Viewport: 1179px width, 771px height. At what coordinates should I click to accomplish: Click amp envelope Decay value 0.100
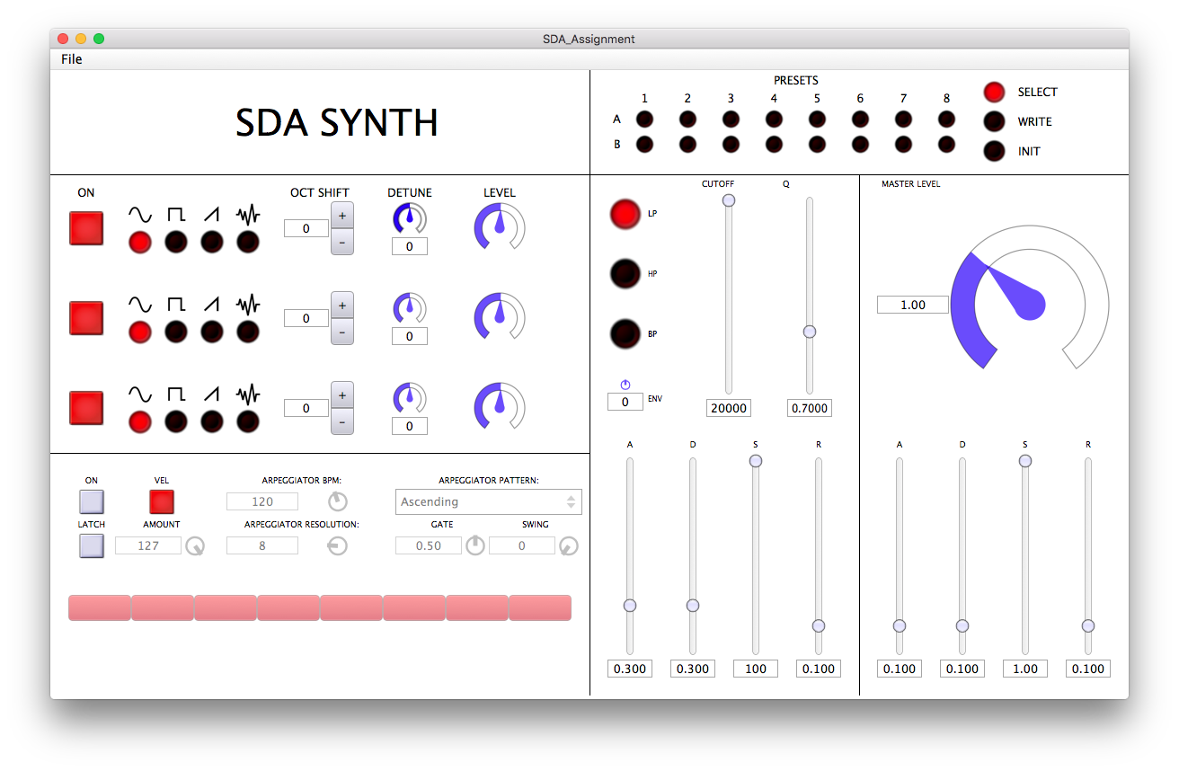click(x=962, y=669)
